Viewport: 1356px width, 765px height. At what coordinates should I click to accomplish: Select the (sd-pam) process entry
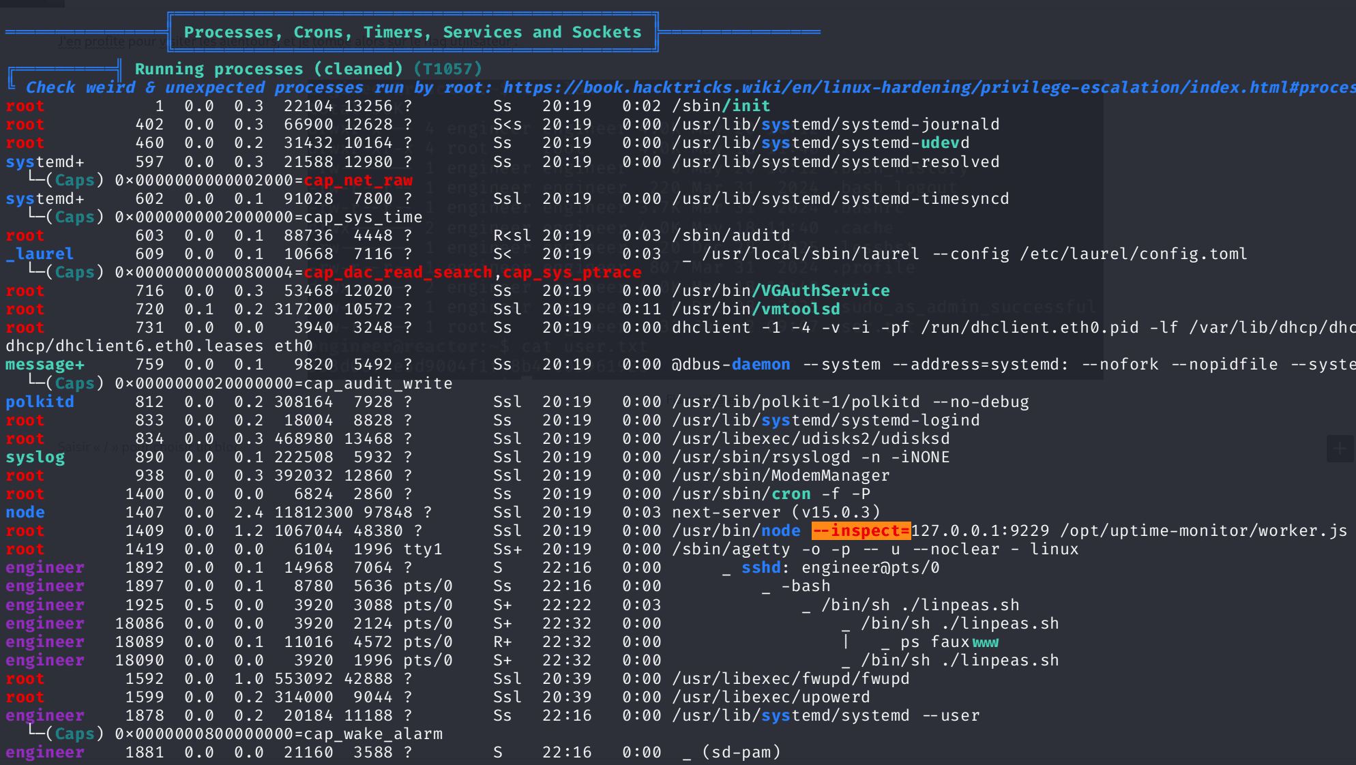click(x=741, y=752)
